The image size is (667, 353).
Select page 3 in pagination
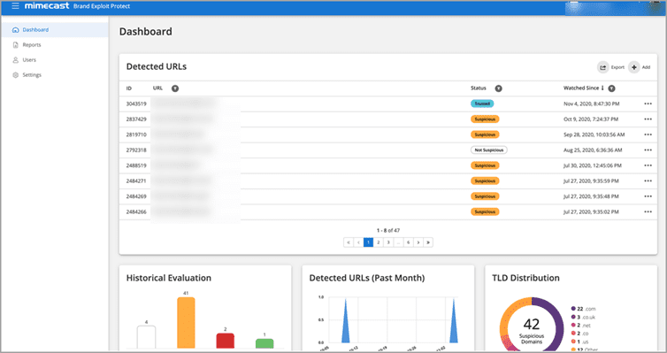(x=388, y=242)
